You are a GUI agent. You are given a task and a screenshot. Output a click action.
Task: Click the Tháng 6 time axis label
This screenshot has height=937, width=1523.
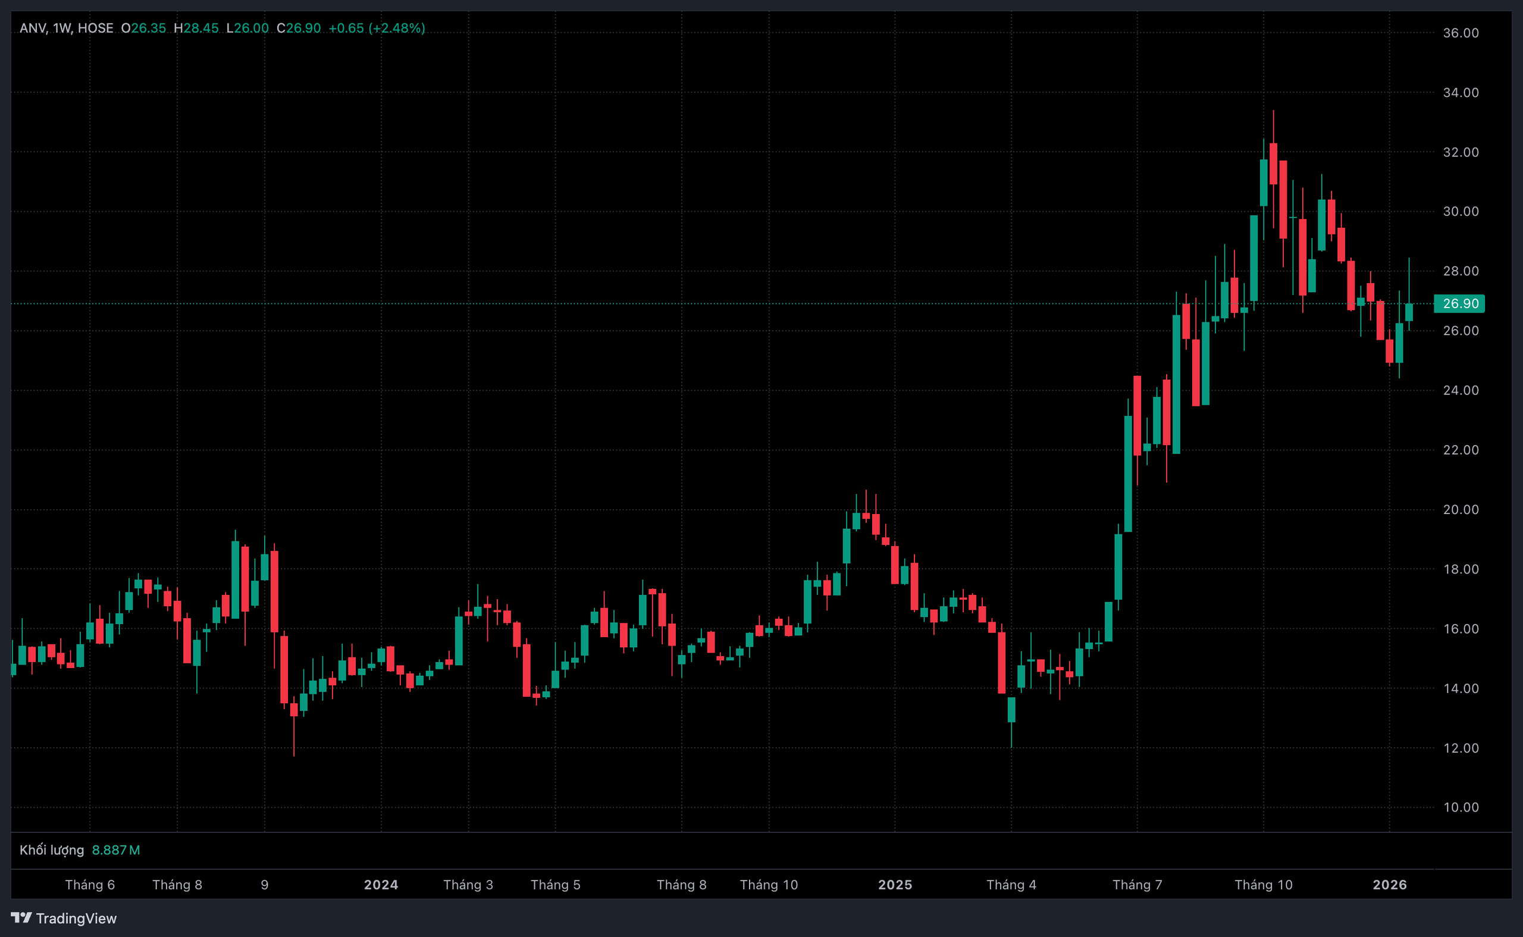pyautogui.click(x=90, y=884)
